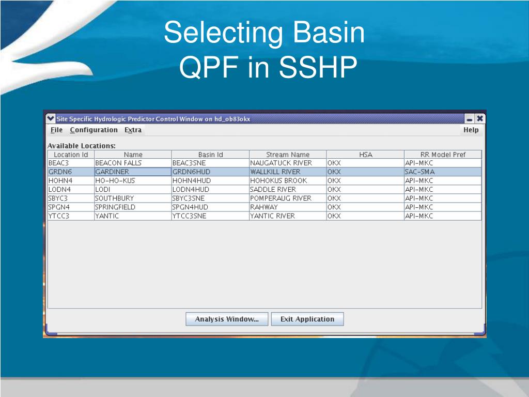529x397 pixels.
Task: Select location GRDN6 cell
Action: [x=71, y=172]
